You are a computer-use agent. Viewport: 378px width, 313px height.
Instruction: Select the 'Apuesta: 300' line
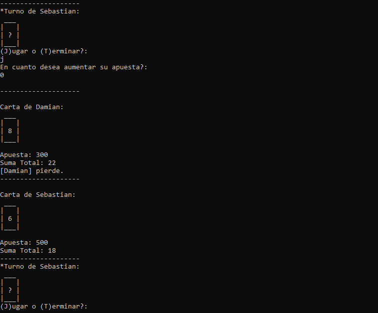24,155
